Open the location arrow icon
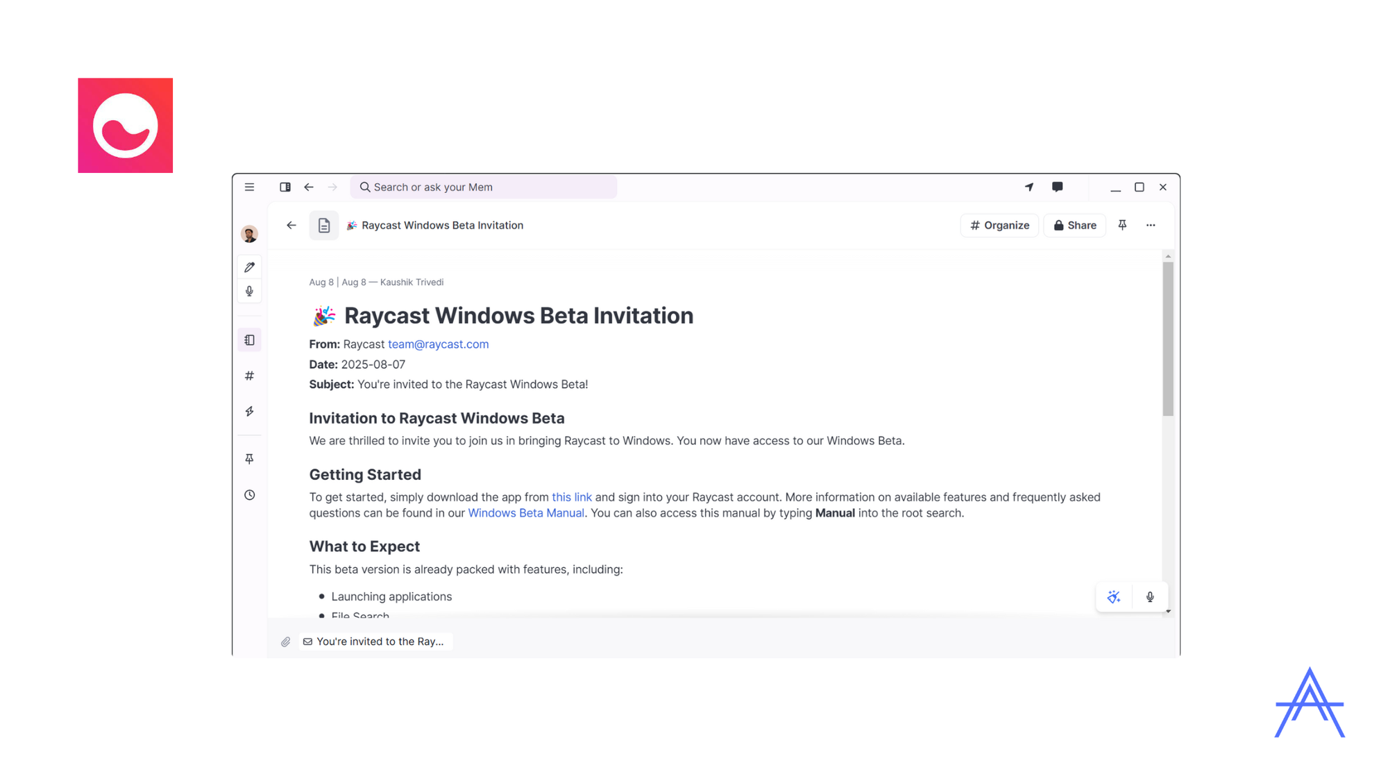 (x=1029, y=187)
